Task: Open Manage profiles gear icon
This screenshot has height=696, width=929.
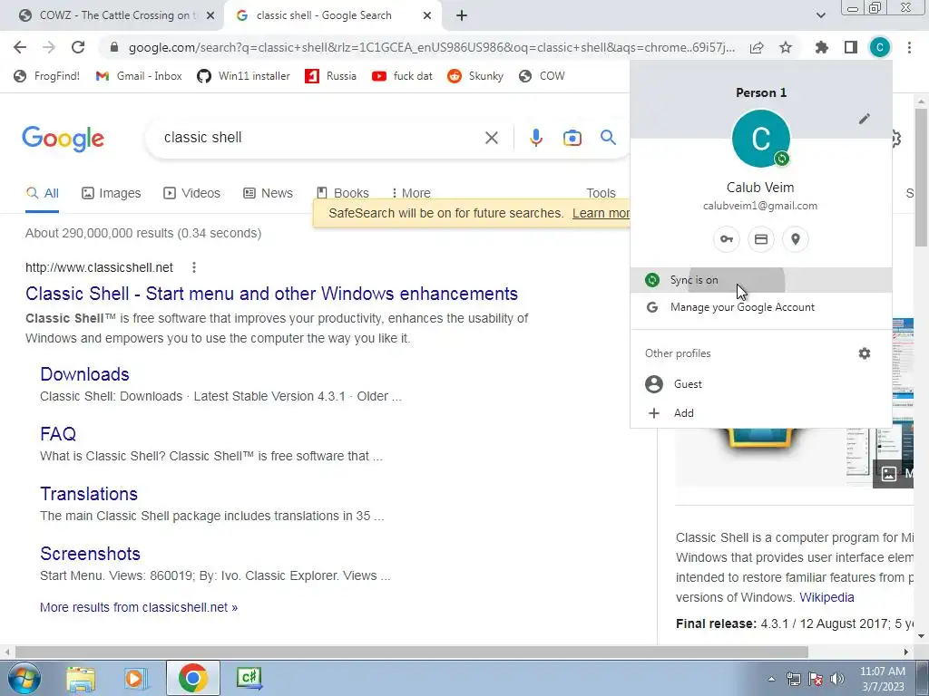Action: click(865, 353)
